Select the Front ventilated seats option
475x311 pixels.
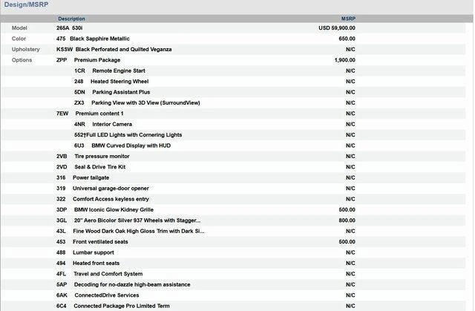click(99, 242)
